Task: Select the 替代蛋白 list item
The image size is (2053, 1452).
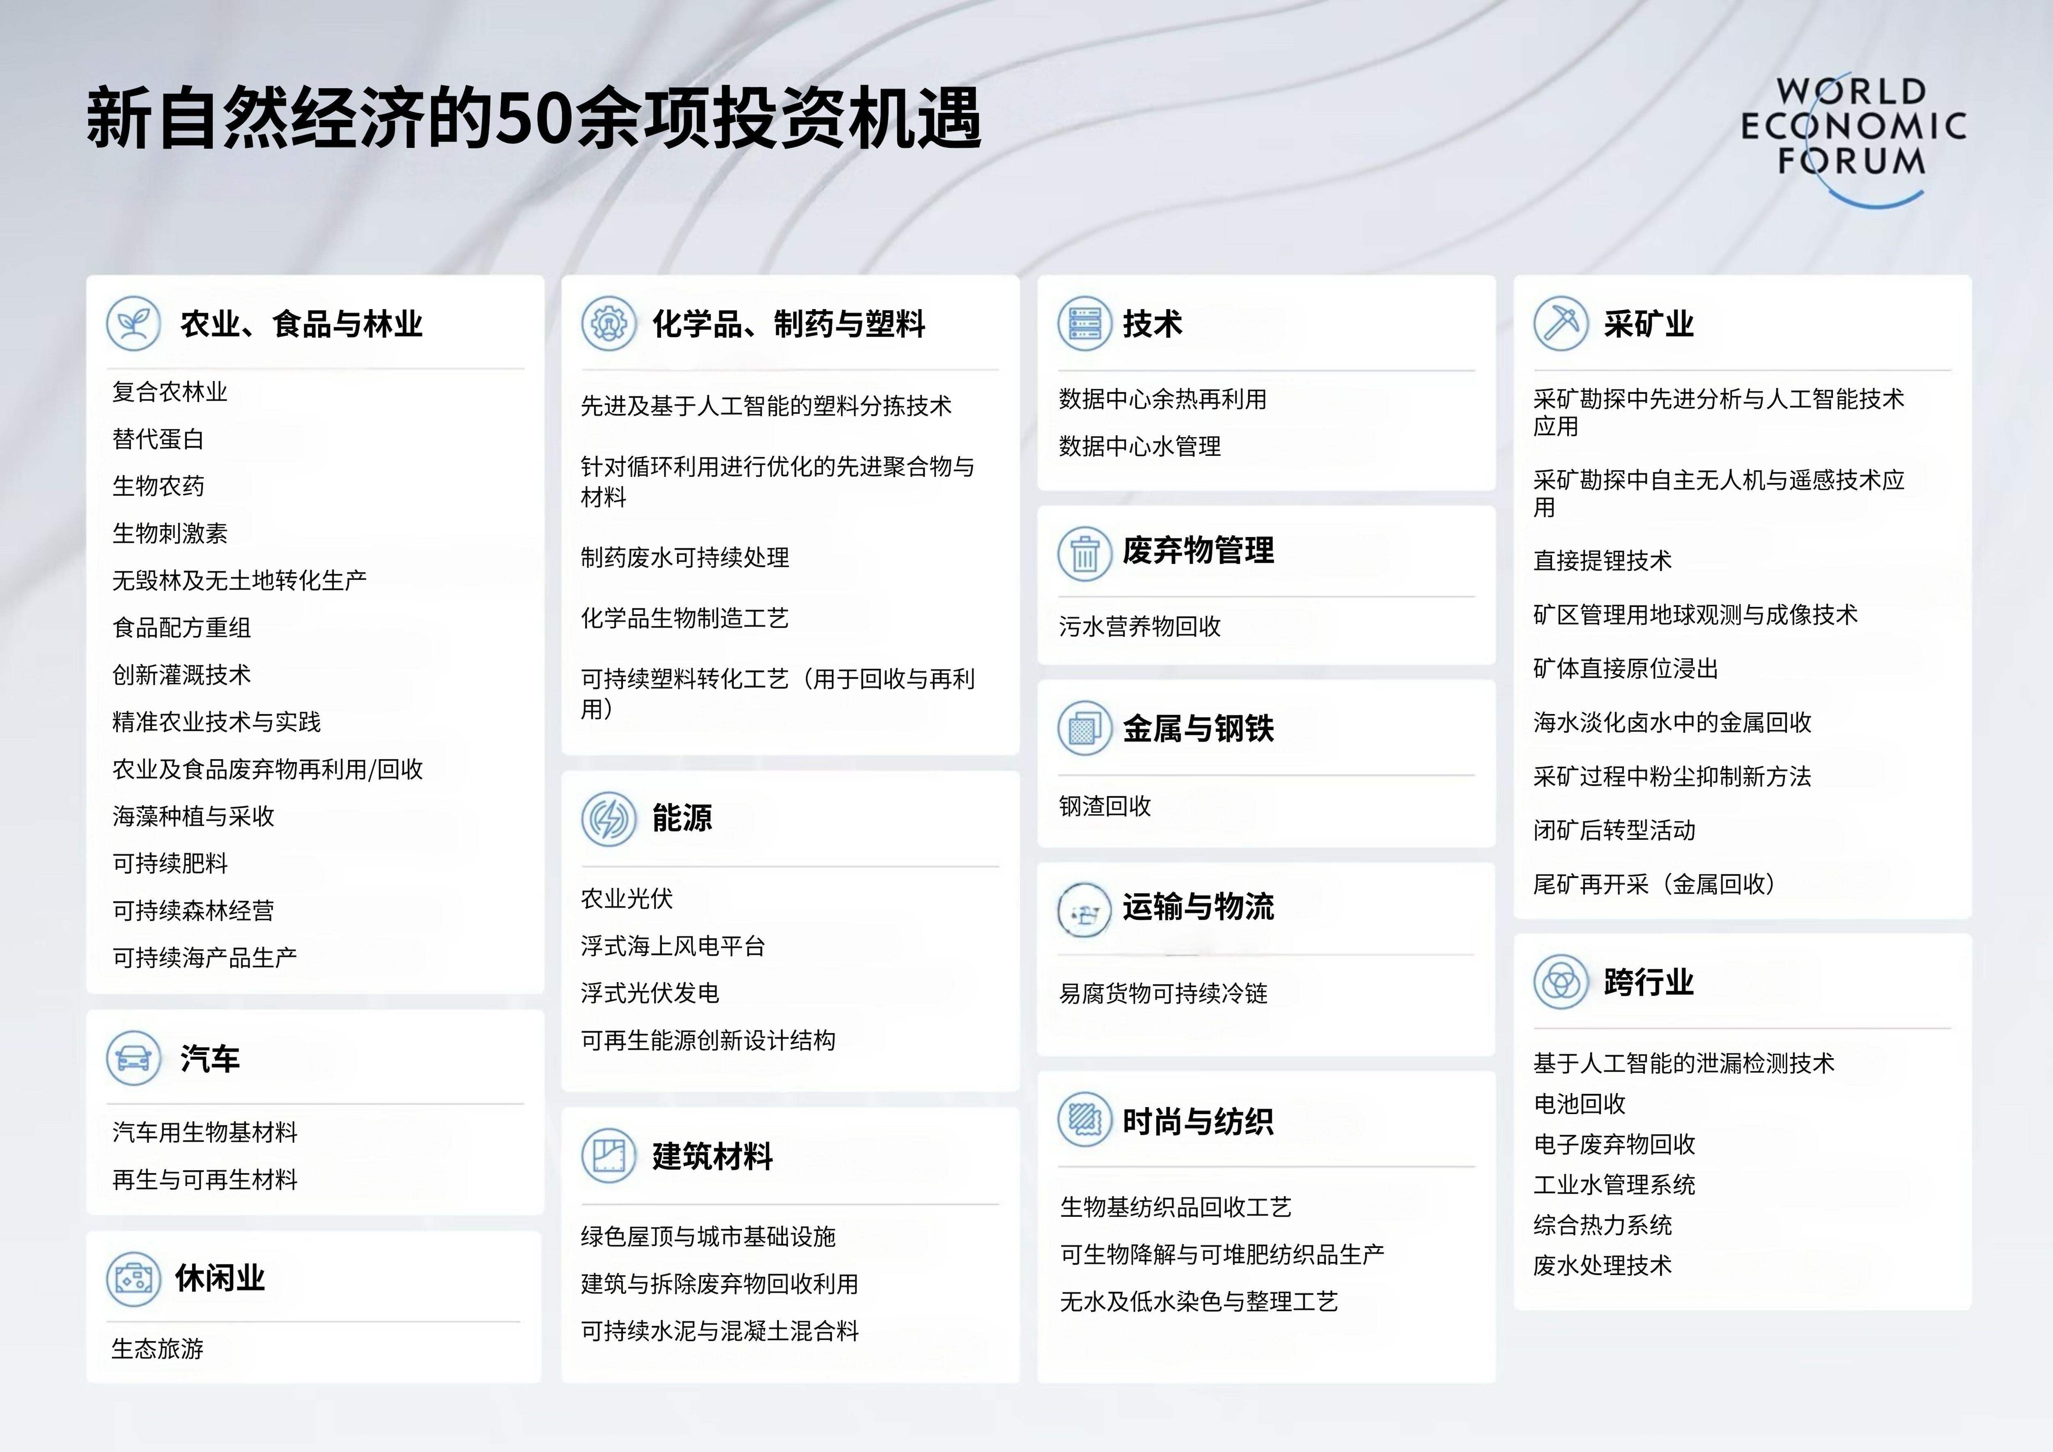Action: [158, 439]
